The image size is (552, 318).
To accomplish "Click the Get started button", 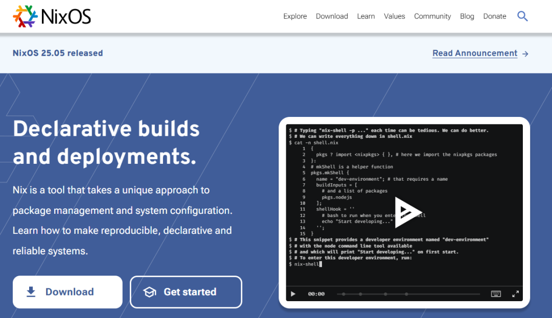I will 186,292.
